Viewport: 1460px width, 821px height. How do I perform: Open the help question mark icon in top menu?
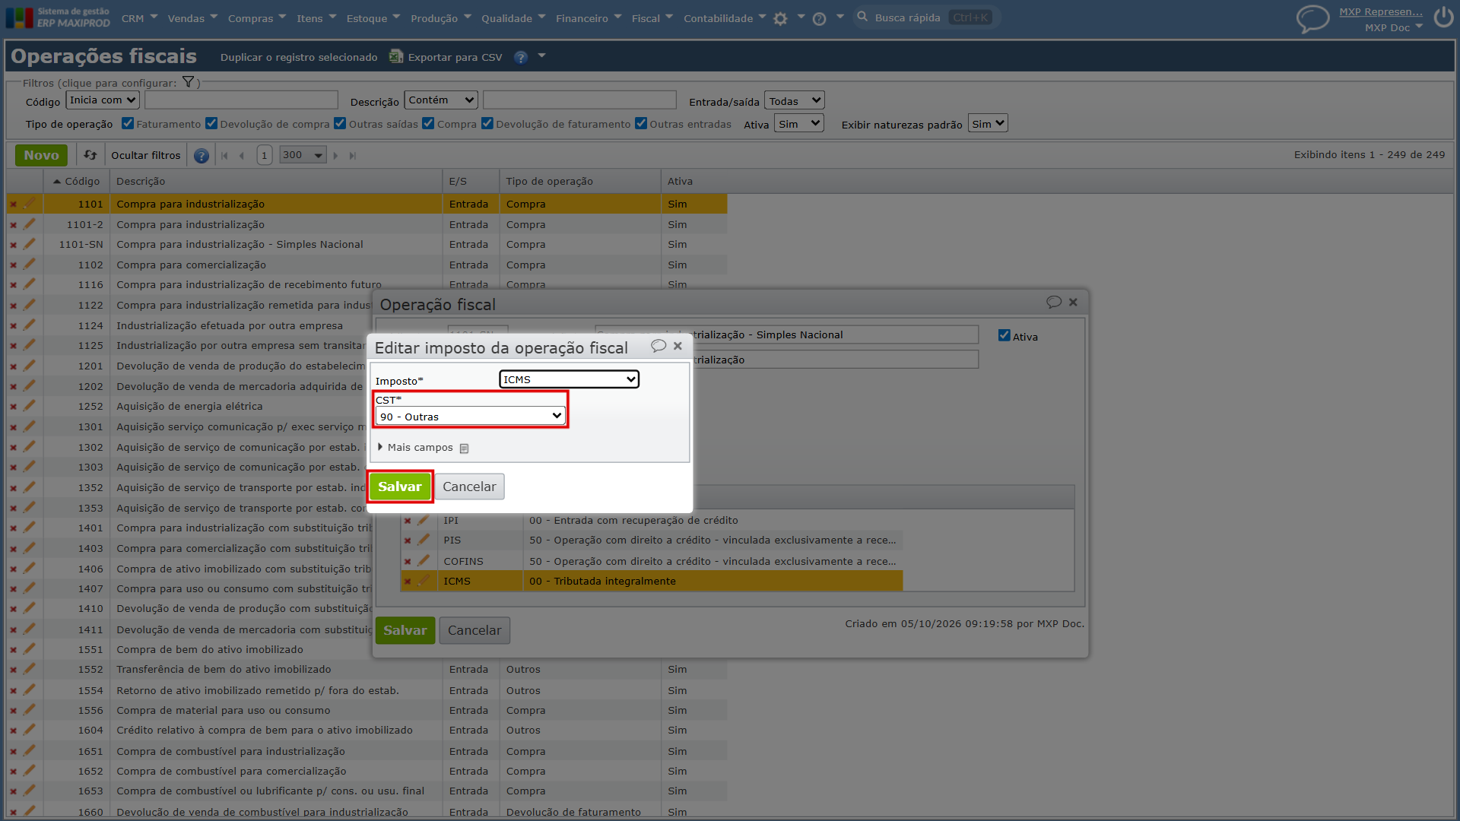[x=819, y=19]
